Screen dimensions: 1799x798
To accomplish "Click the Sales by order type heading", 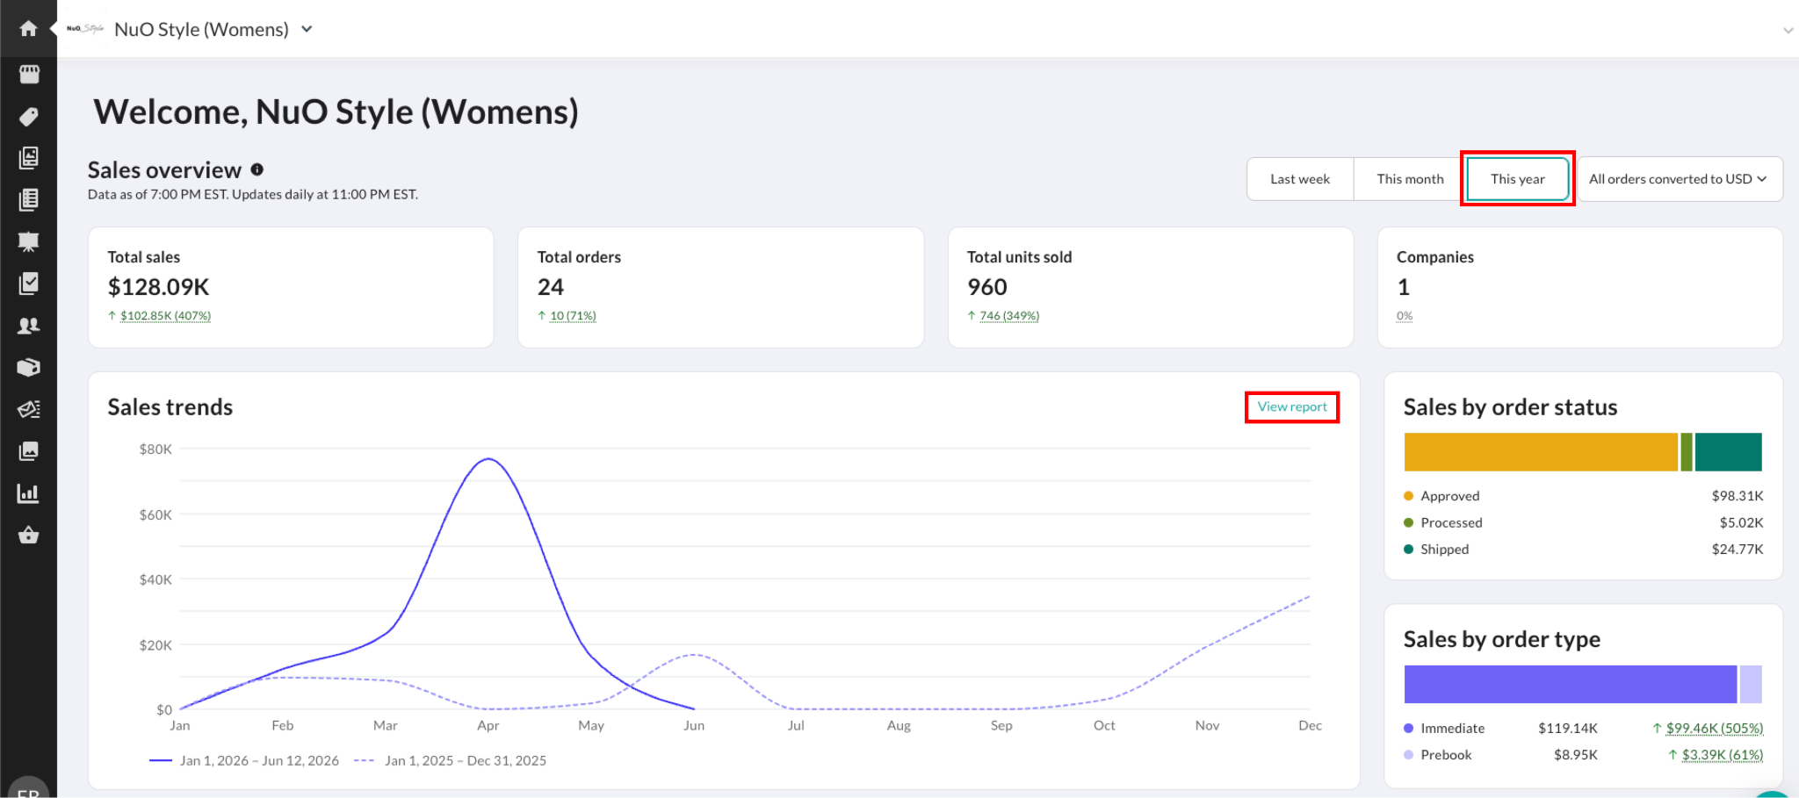I will tap(1501, 639).
